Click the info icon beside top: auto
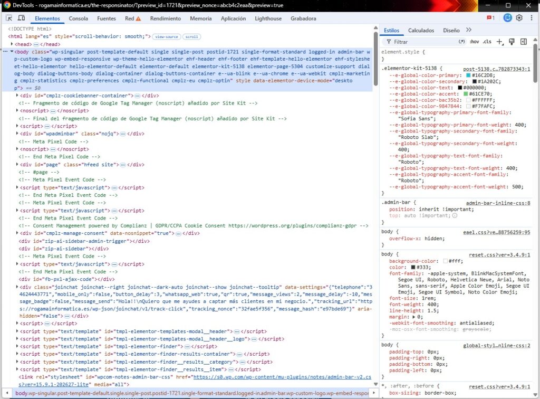 455,216
